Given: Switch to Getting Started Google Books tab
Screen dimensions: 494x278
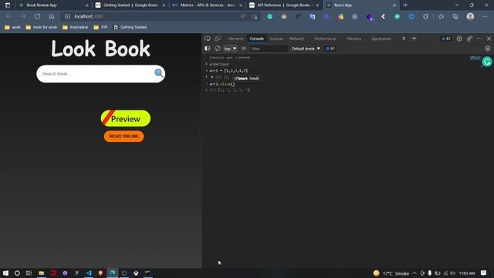Looking at the screenshot, I should click(x=130, y=5).
